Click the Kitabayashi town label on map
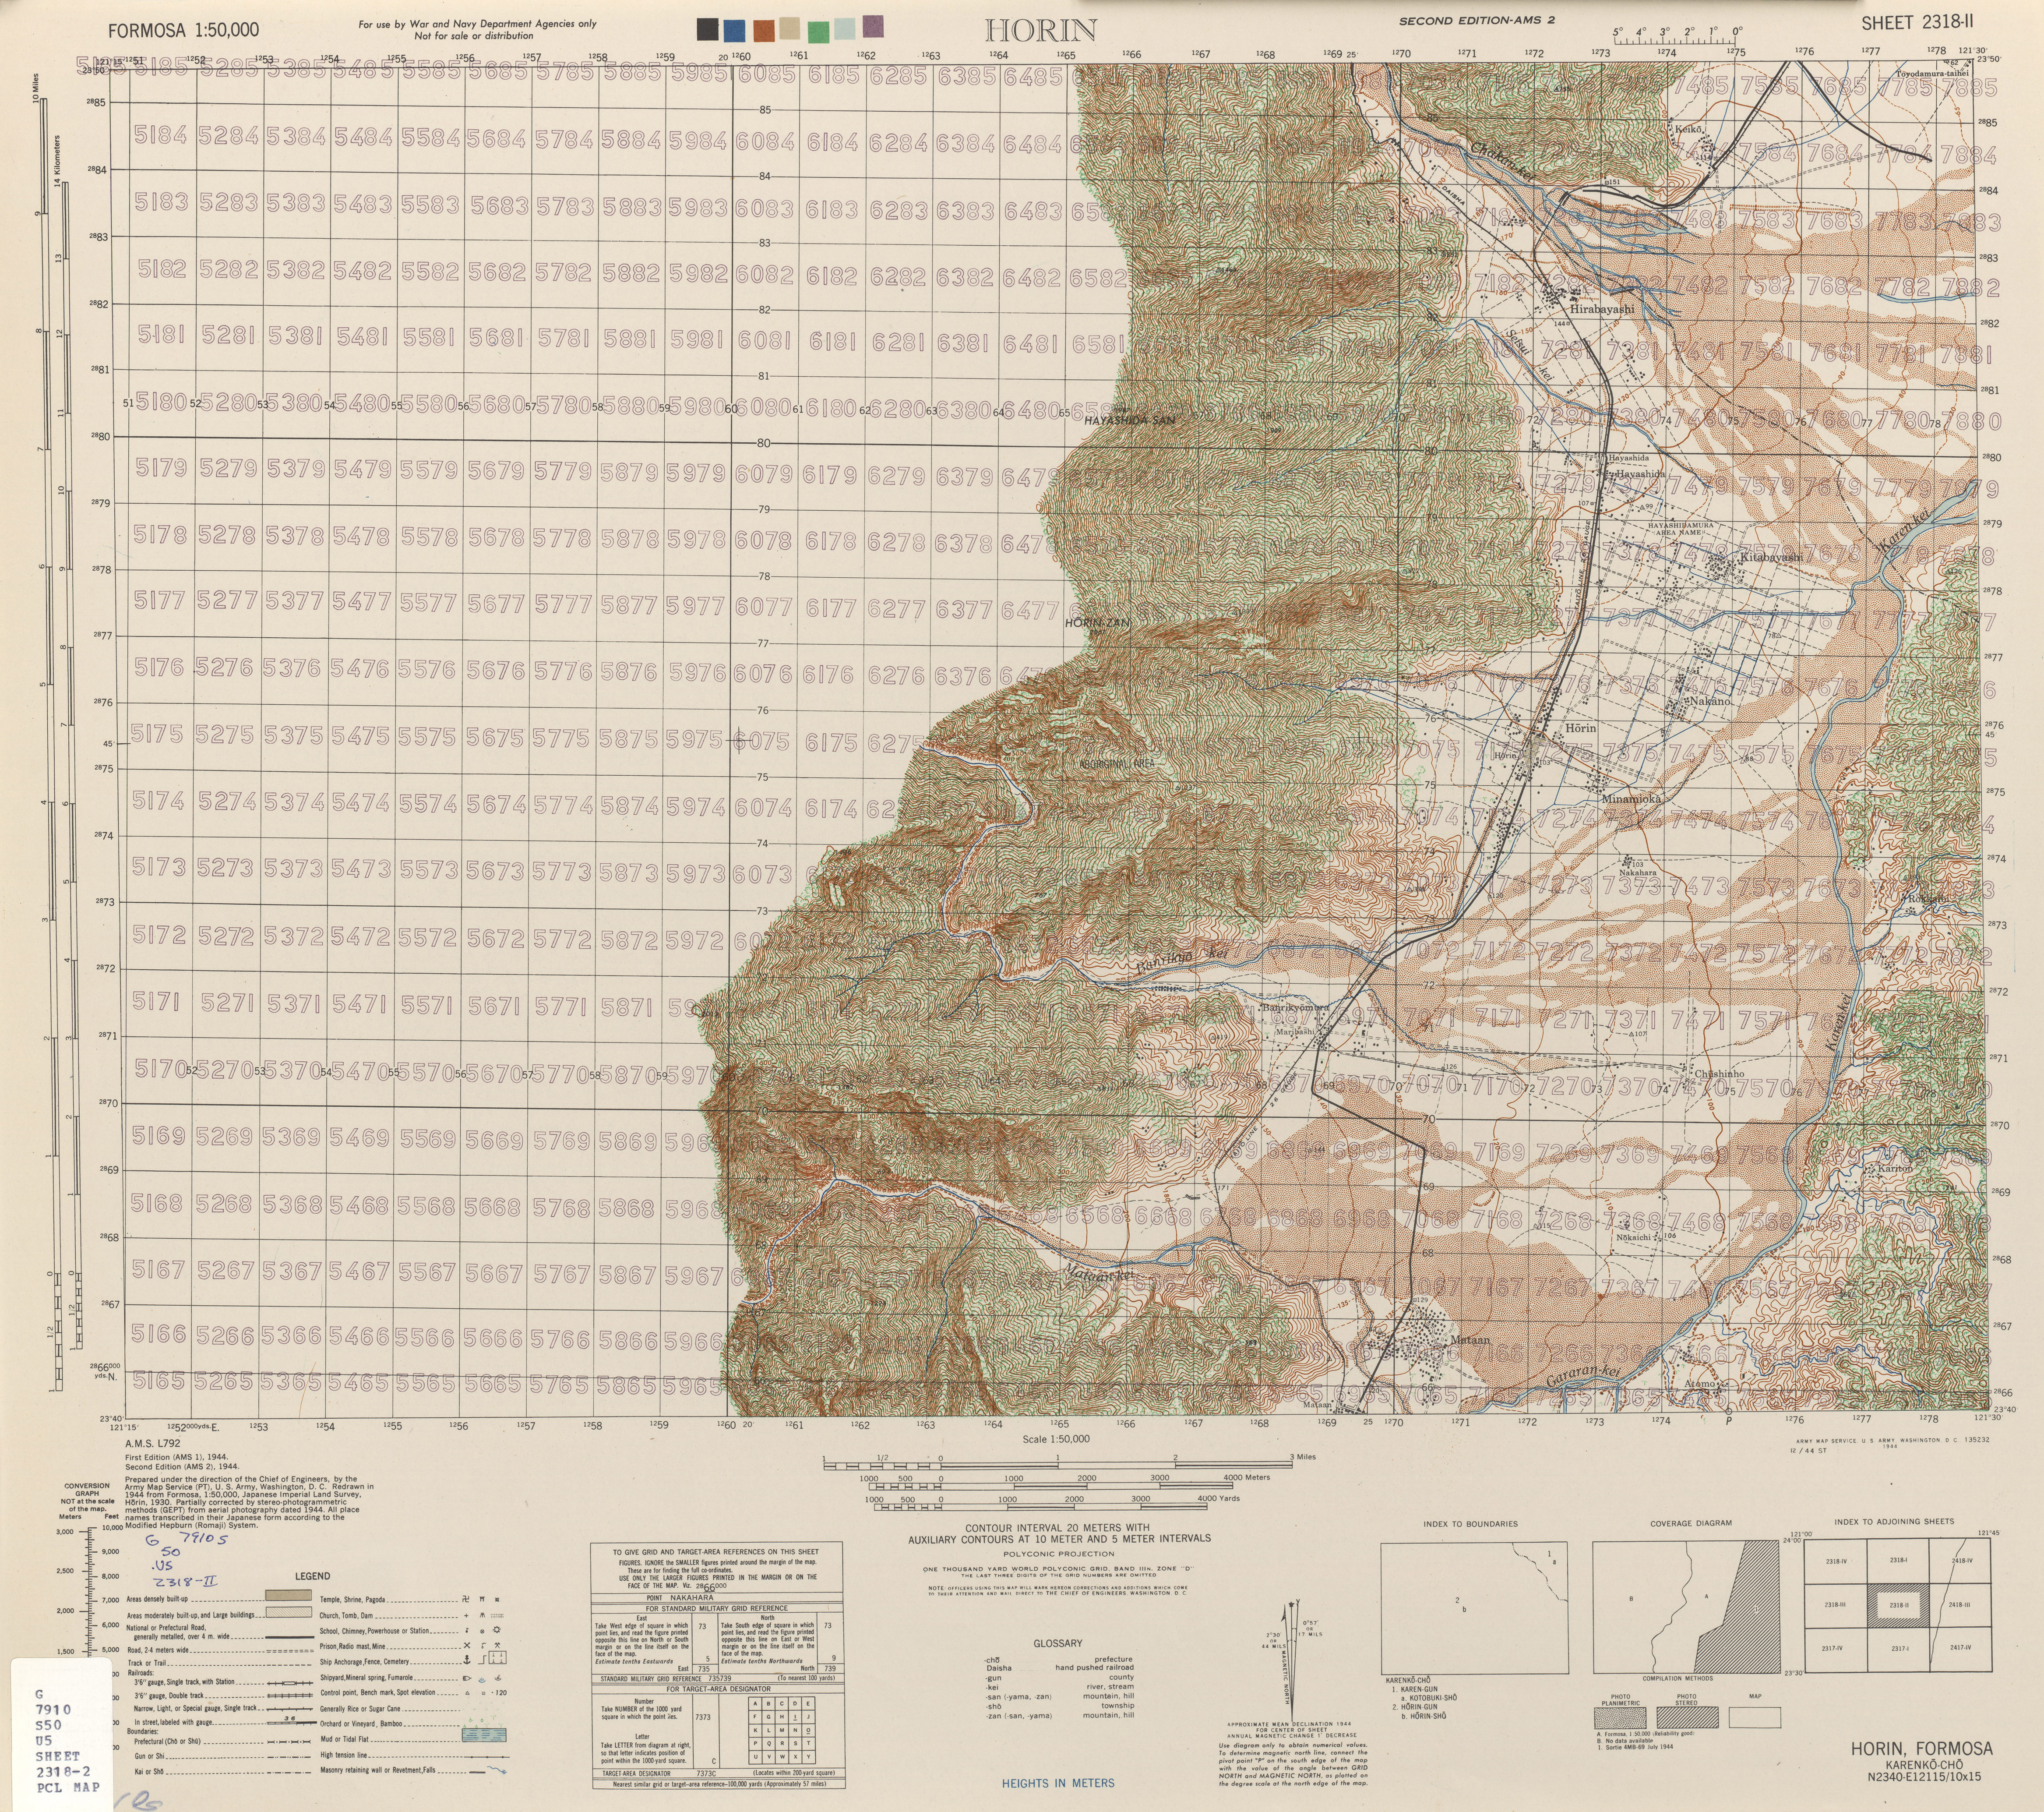 tap(1771, 557)
